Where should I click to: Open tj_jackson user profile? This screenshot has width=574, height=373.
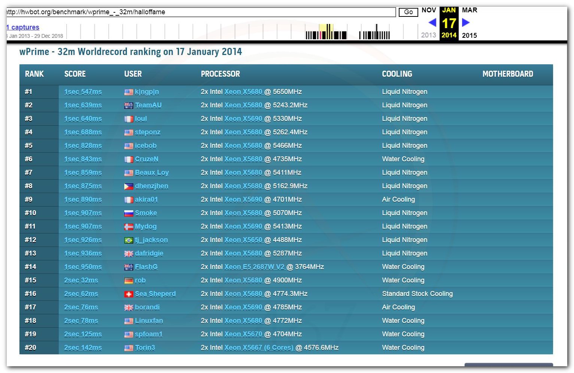[x=151, y=240]
